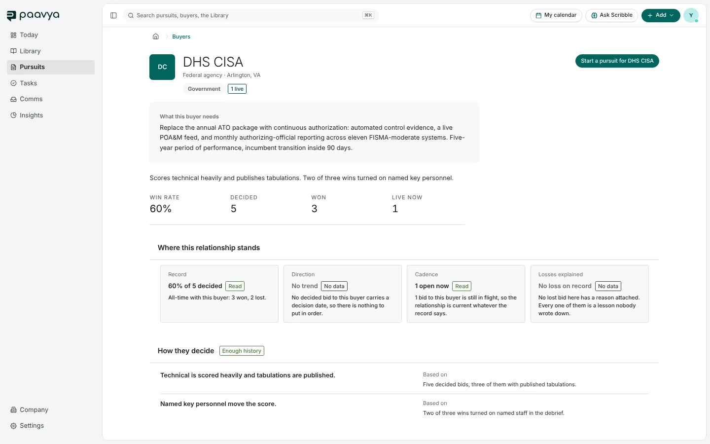Open My calendar

556,15
